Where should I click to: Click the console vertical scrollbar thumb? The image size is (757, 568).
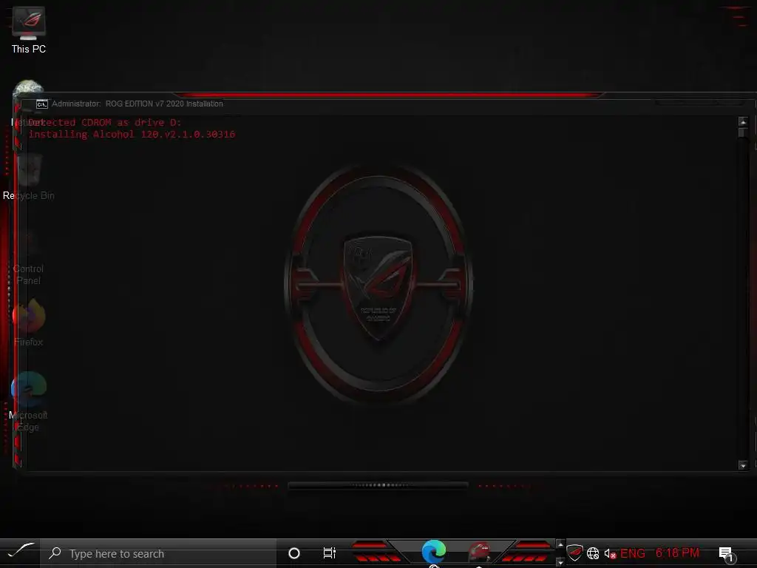click(x=743, y=133)
